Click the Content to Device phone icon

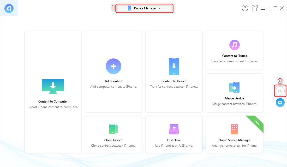point(174,66)
